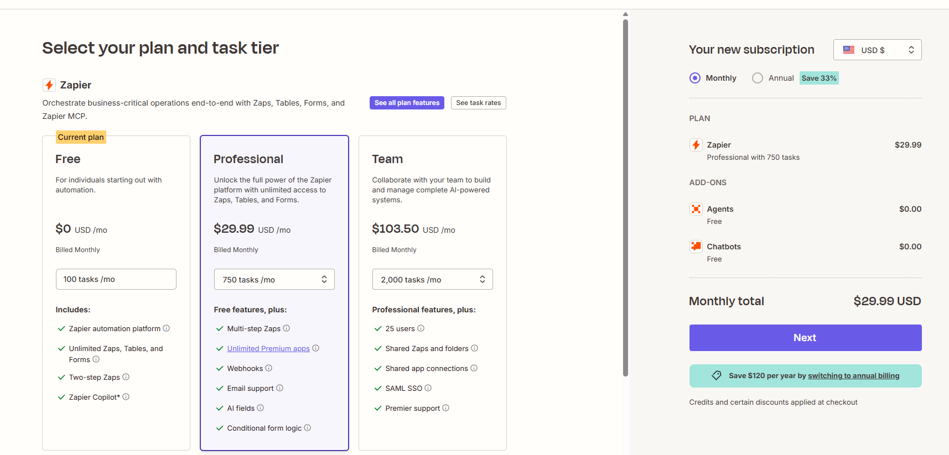Open the Unlimited Premium apps link
This screenshot has width=949, height=455.
268,348
